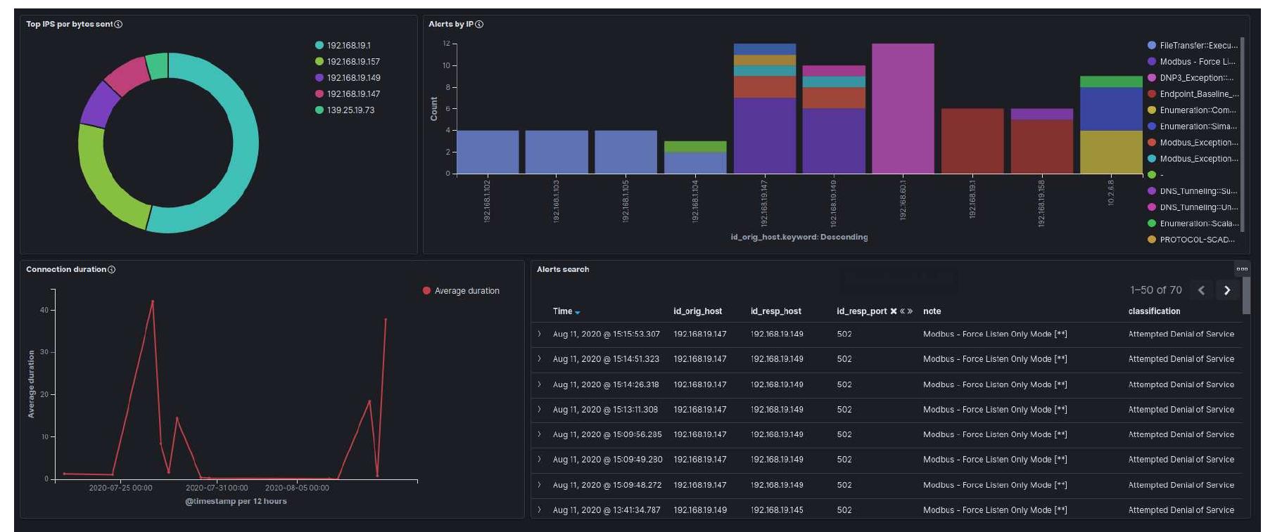Move id_resp_port column to the right
The width and height of the screenshot is (1263, 532).
[x=910, y=311]
